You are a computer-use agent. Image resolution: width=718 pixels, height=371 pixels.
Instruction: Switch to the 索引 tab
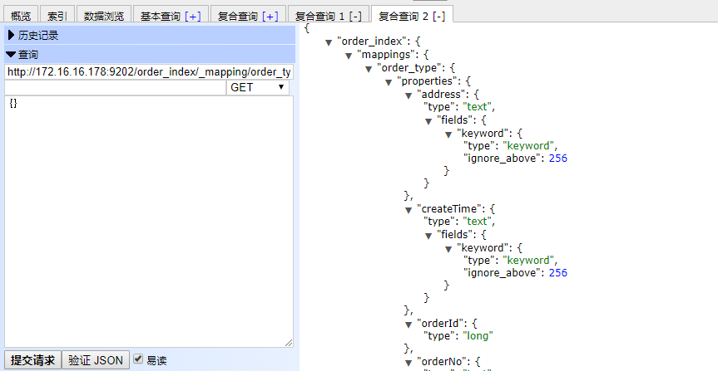click(x=57, y=15)
